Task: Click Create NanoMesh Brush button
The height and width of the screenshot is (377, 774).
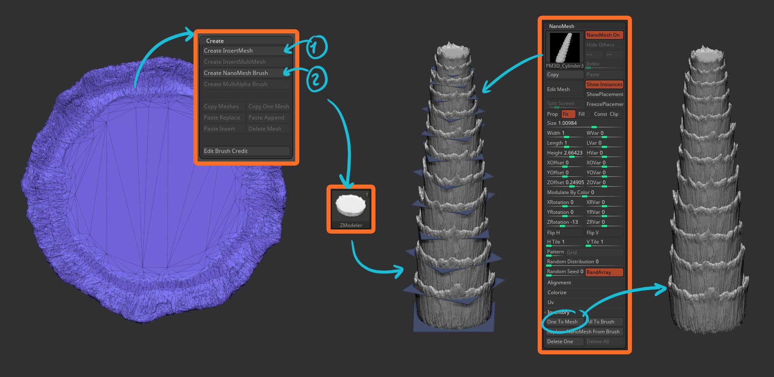Action: point(246,73)
